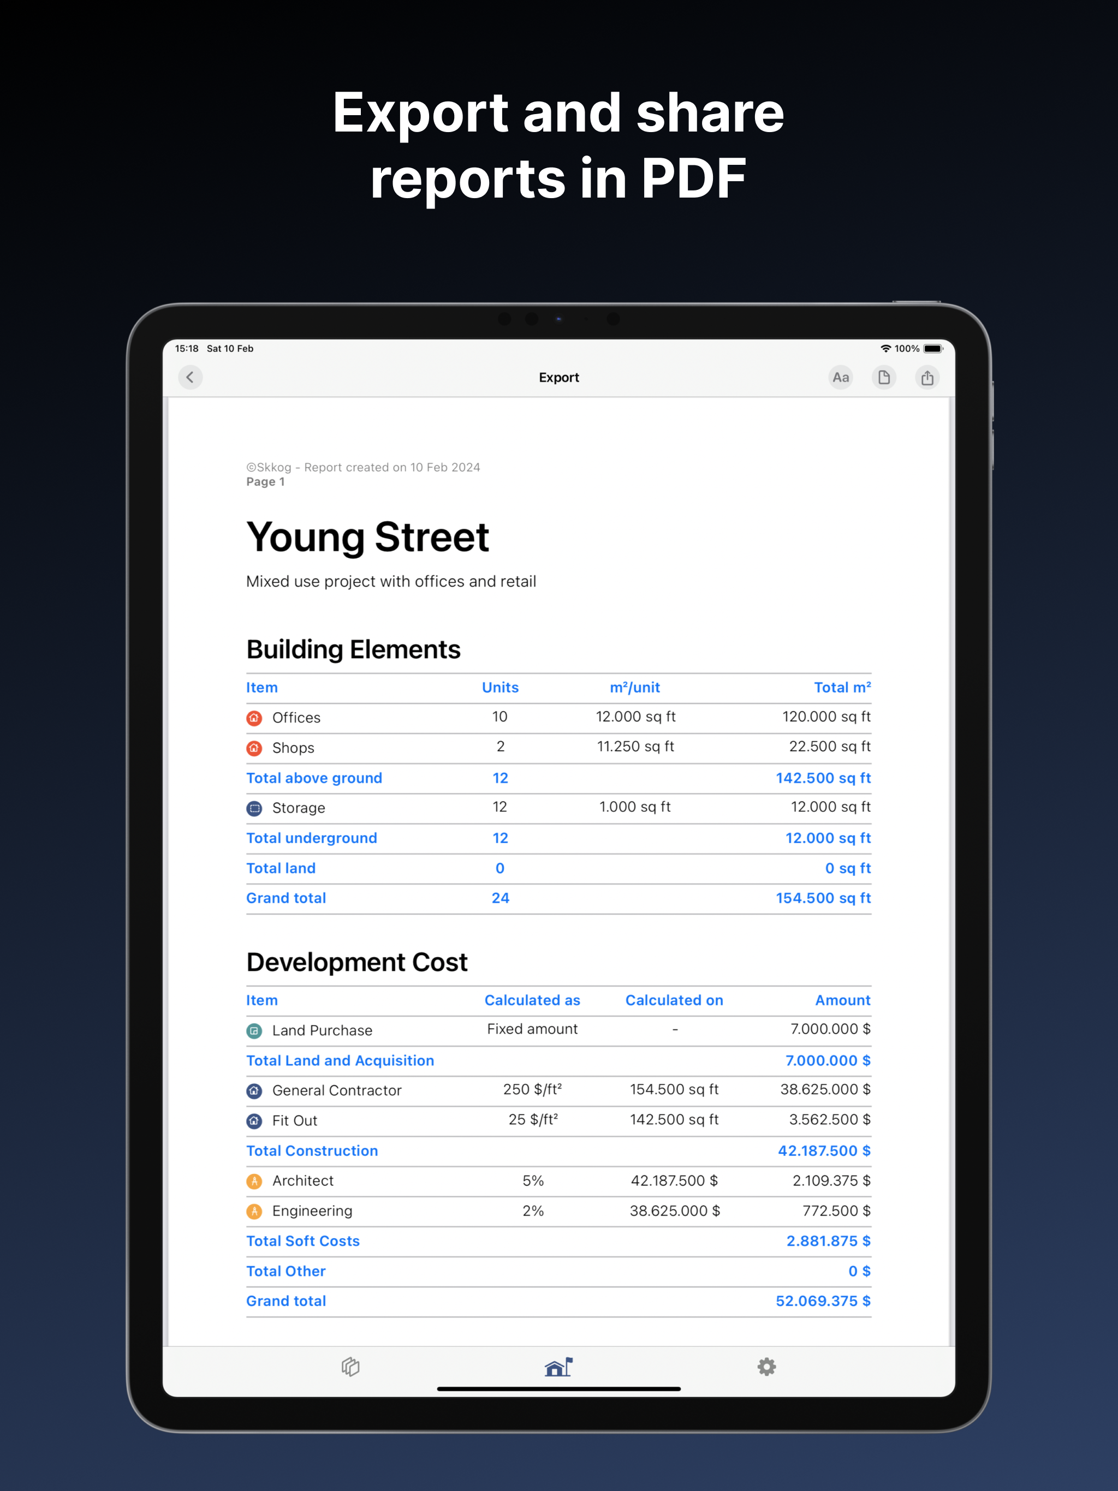Click the 'Development Cost' heading
The height and width of the screenshot is (1491, 1118).
coord(356,962)
